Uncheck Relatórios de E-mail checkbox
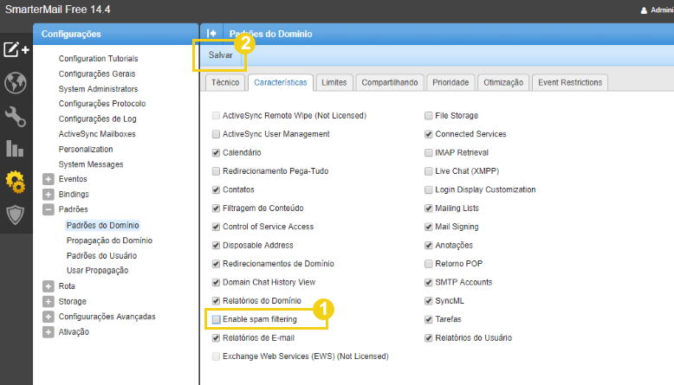Viewport: 674px width, 385px height. click(x=217, y=338)
